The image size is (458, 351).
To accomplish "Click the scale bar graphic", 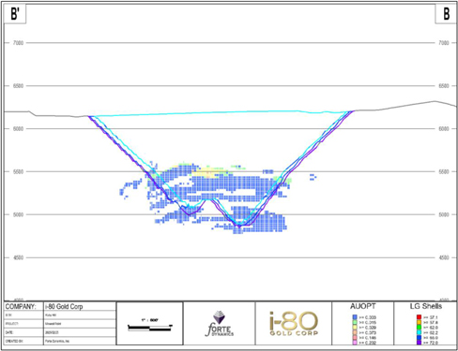I will pyautogui.click(x=150, y=328).
